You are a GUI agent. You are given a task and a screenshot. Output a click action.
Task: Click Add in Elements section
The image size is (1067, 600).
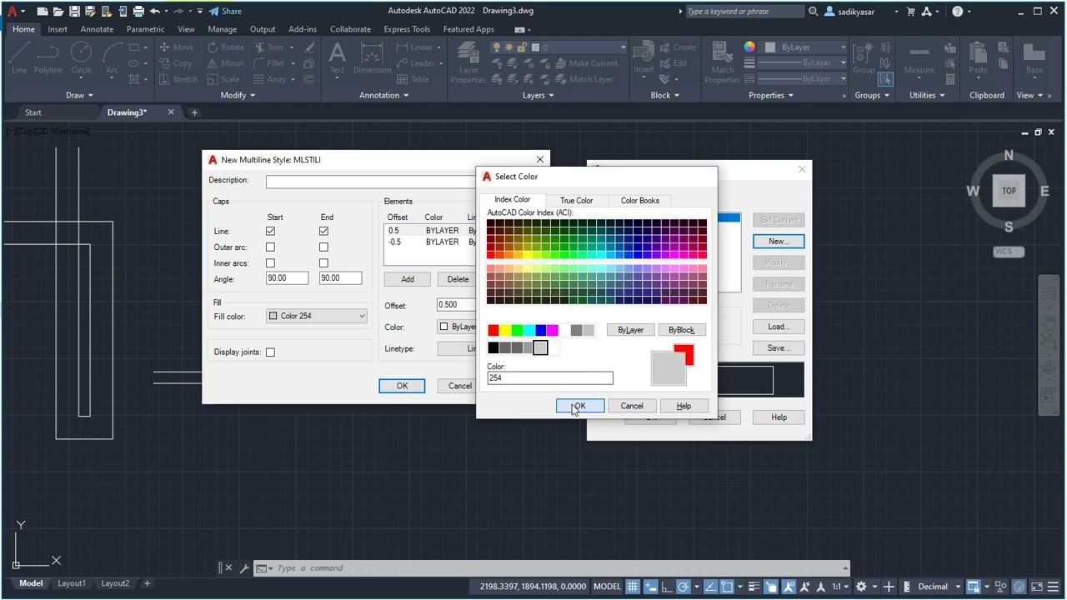pos(408,279)
